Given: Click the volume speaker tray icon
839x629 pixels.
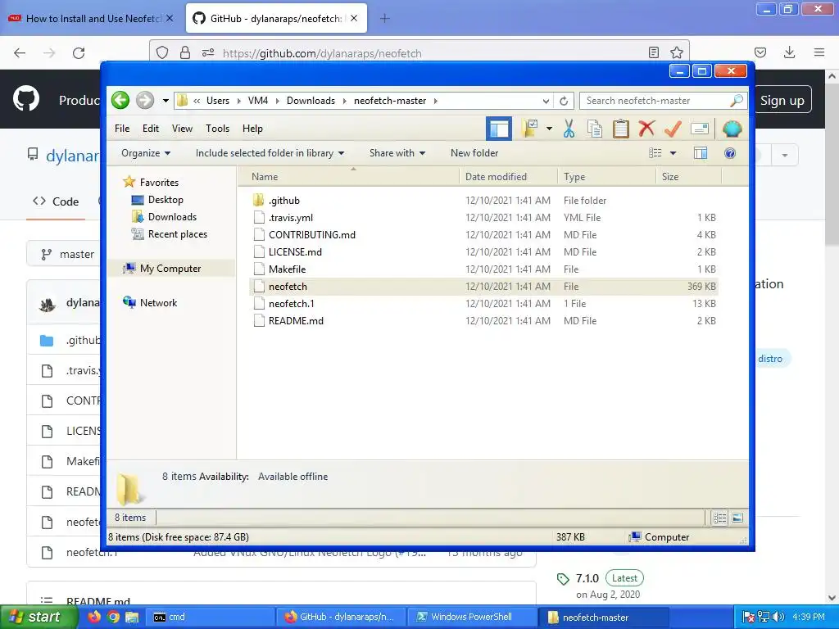Looking at the screenshot, I should pyautogui.click(x=778, y=618).
